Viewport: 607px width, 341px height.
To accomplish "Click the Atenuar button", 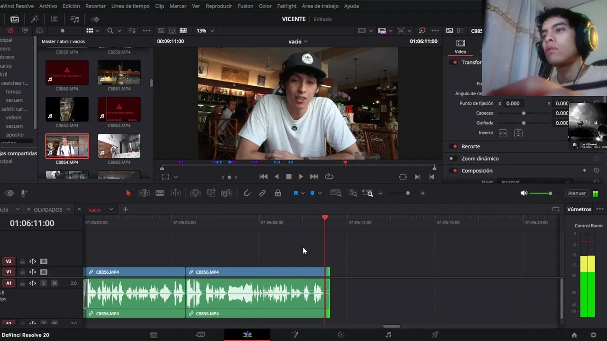I will pyautogui.click(x=577, y=193).
